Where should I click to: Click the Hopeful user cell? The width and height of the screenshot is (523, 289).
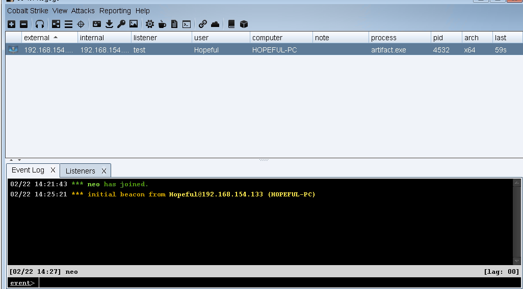[221, 50]
